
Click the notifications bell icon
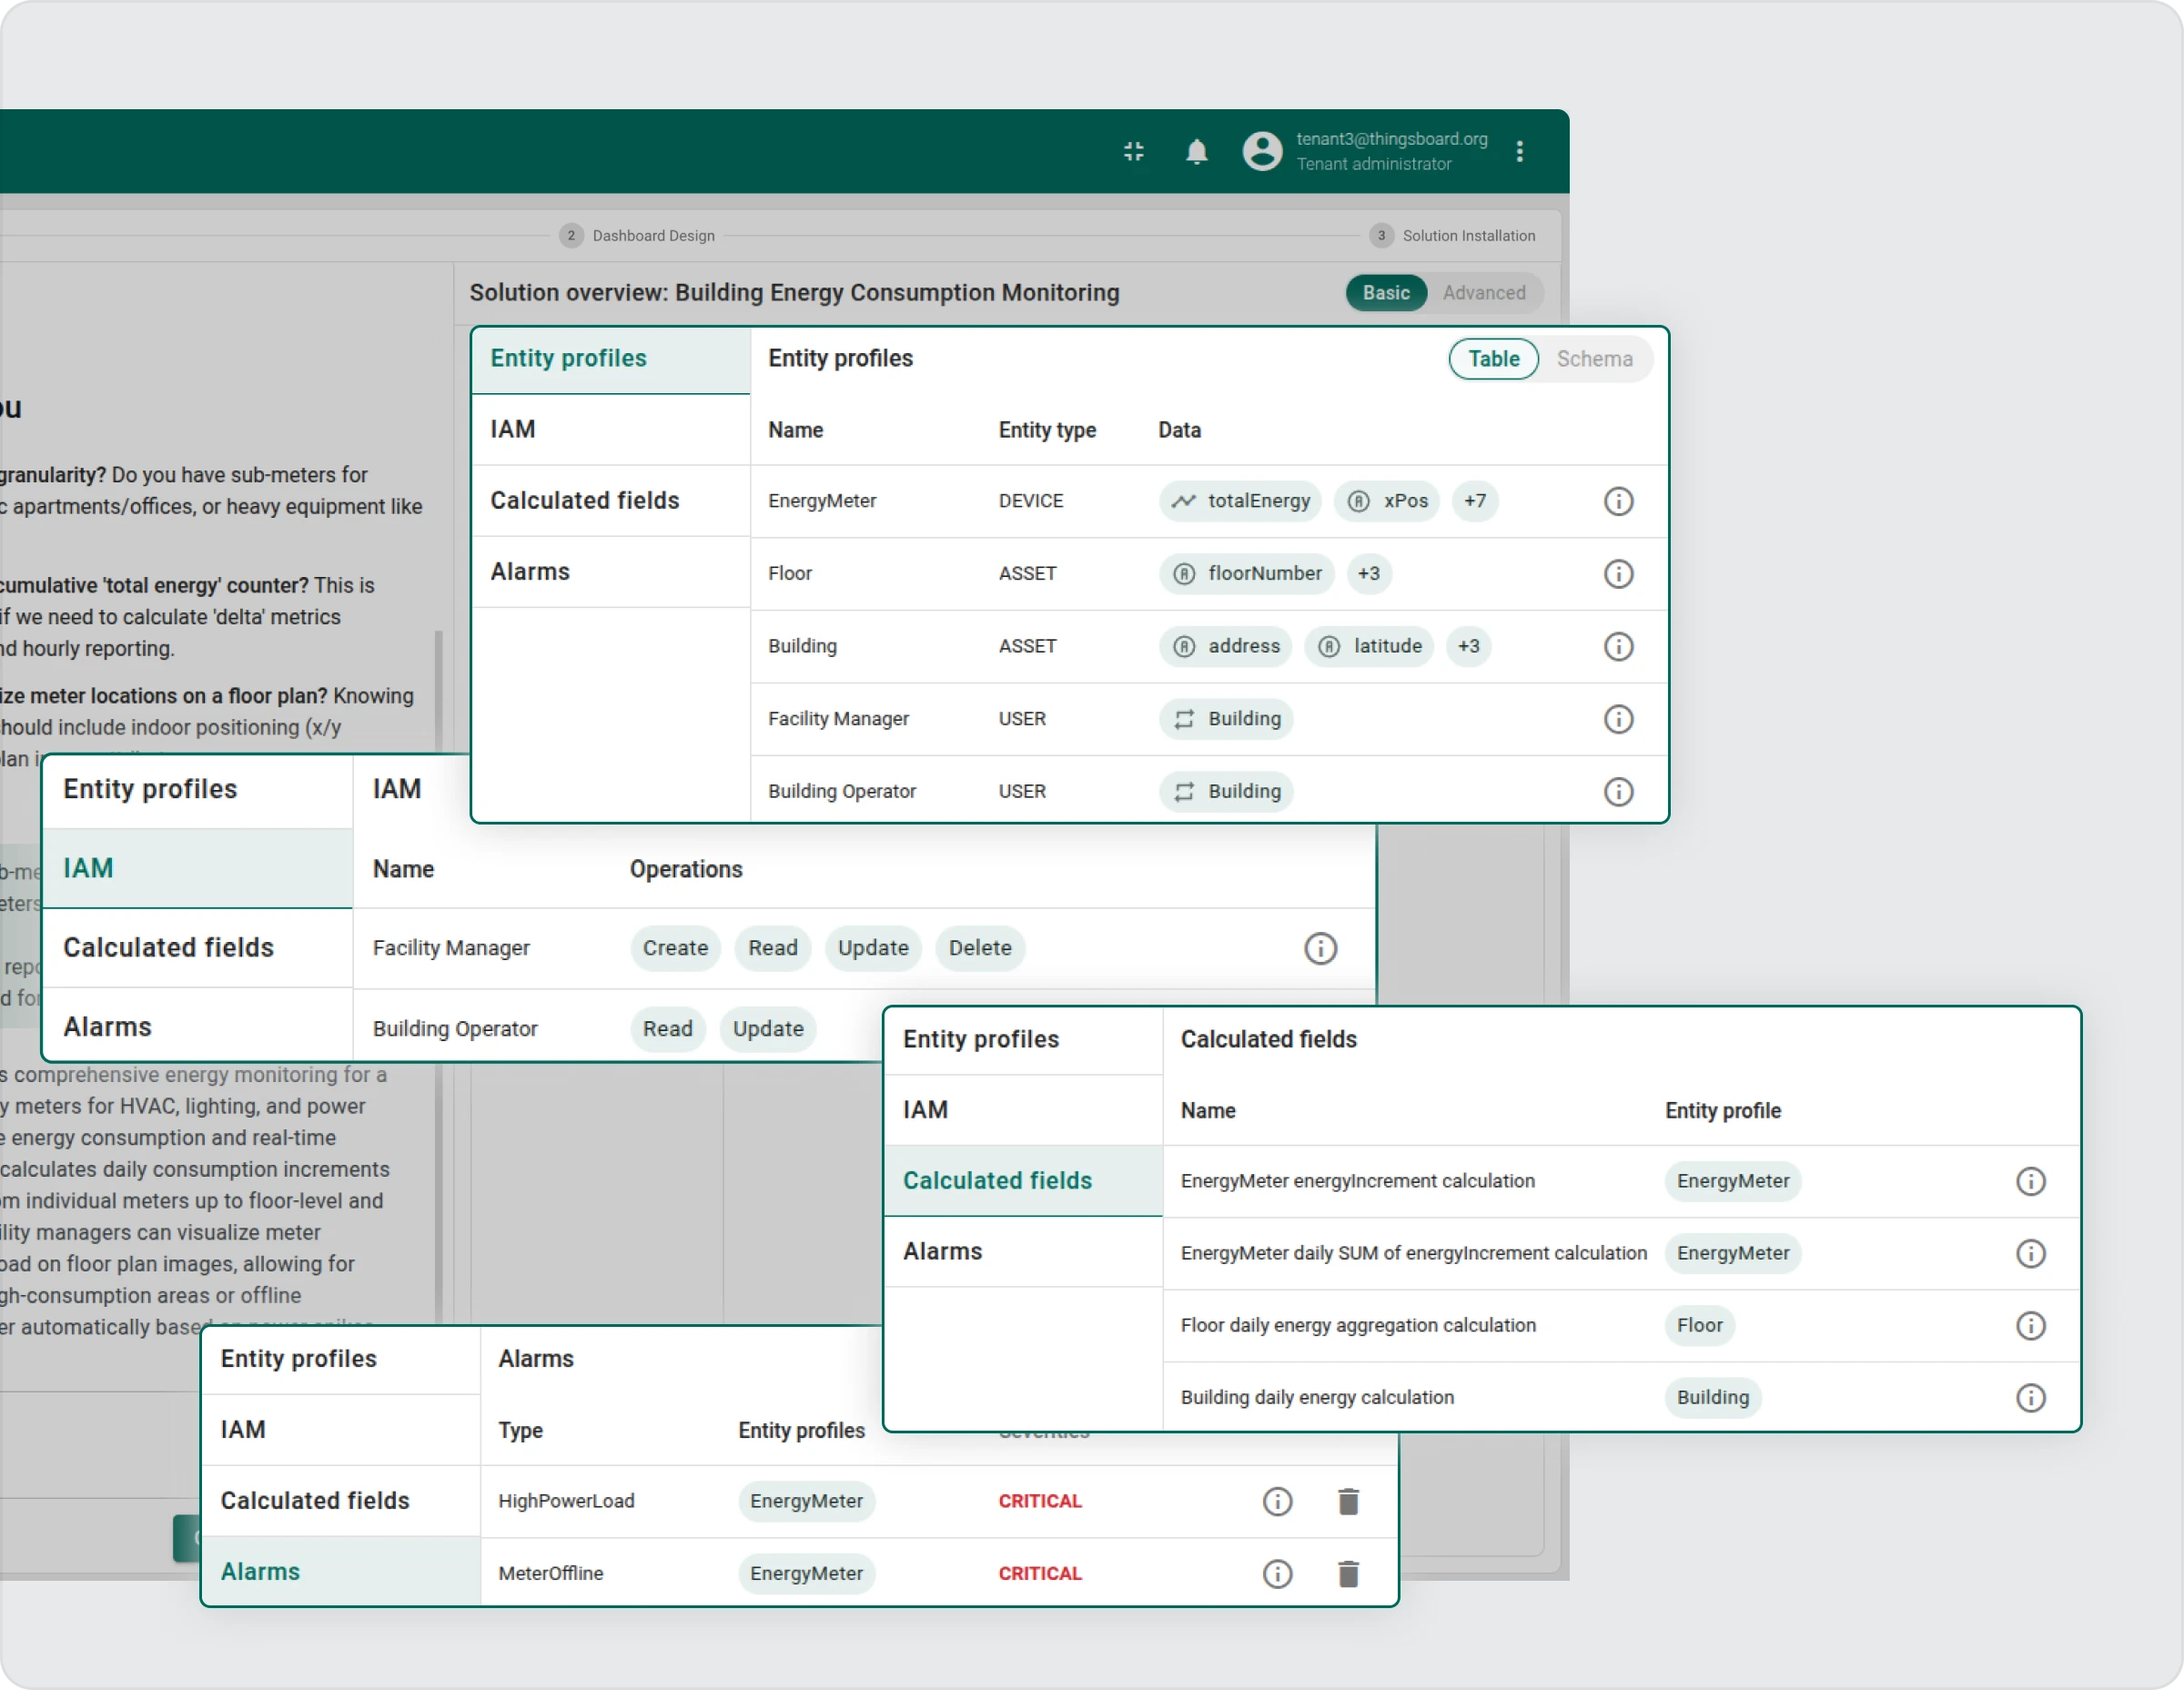tap(1196, 151)
